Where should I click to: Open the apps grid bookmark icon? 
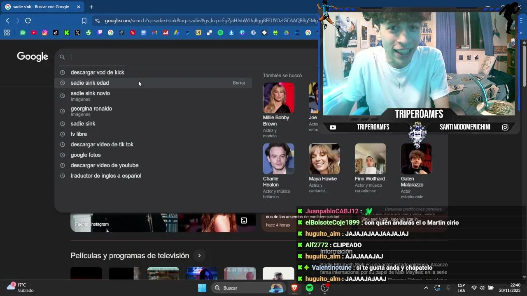click(x=7, y=33)
